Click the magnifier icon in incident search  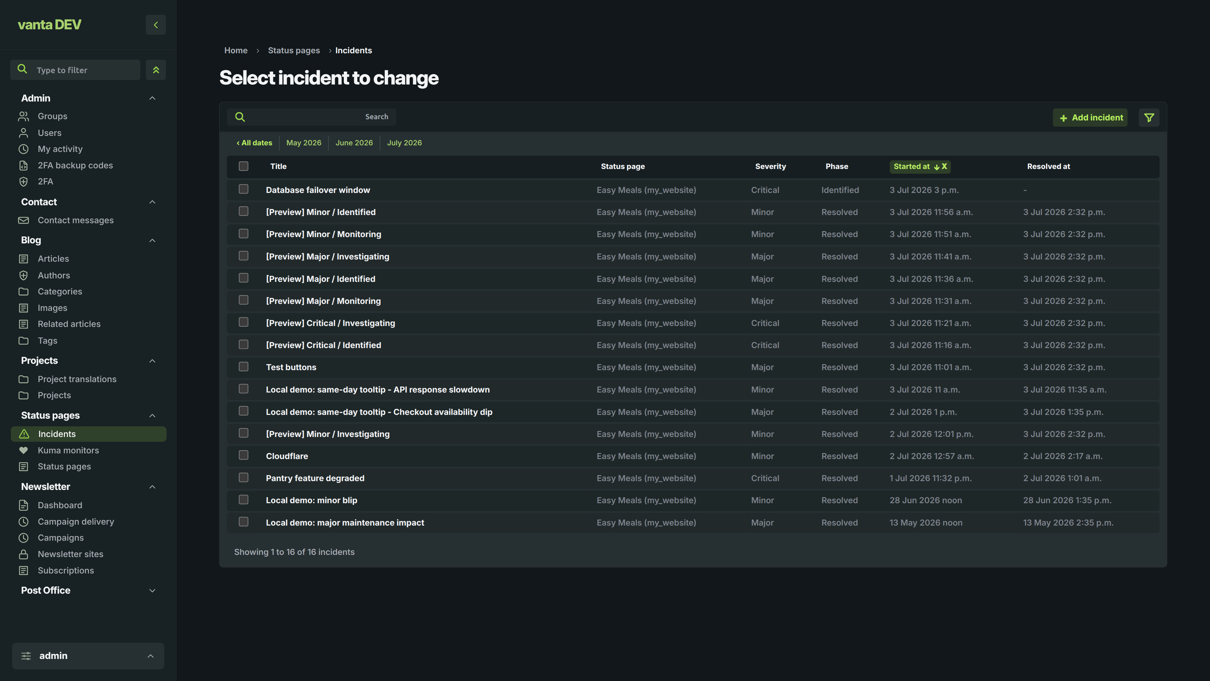pos(240,117)
